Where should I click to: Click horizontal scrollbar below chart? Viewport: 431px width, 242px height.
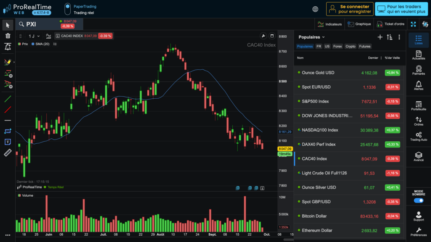[288, 239]
